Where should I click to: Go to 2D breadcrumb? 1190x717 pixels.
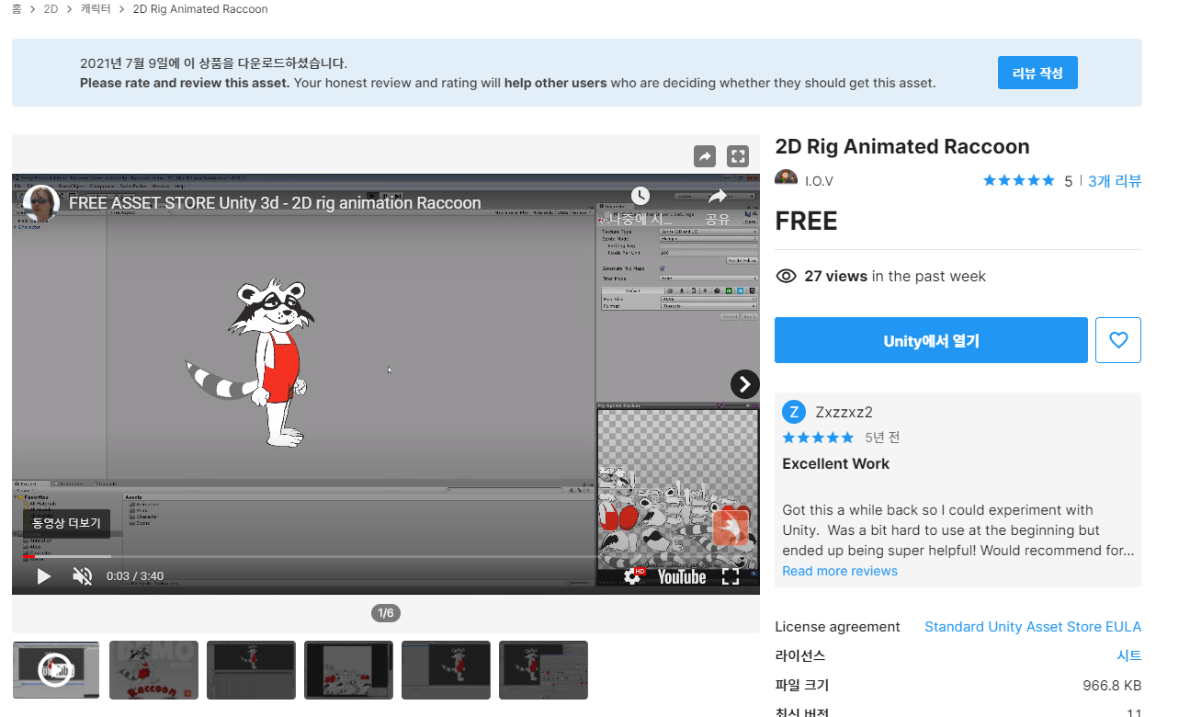tap(51, 9)
